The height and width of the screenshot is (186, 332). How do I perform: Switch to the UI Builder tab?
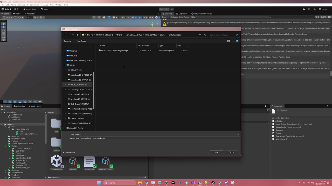pyautogui.click(x=181, y=14)
